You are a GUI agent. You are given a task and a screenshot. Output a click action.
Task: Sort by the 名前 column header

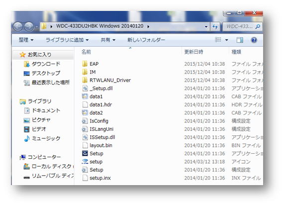coord(86,52)
